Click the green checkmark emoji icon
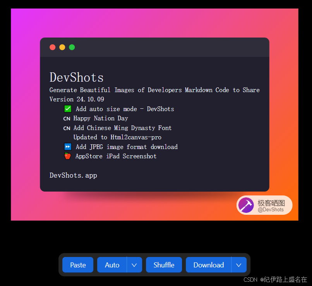The width and height of the screenshot is (312, 286). click(x=68, y=109)
